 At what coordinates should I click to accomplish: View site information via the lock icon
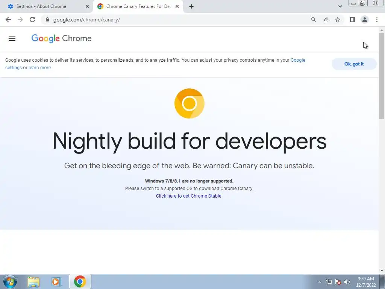(47, 20)
